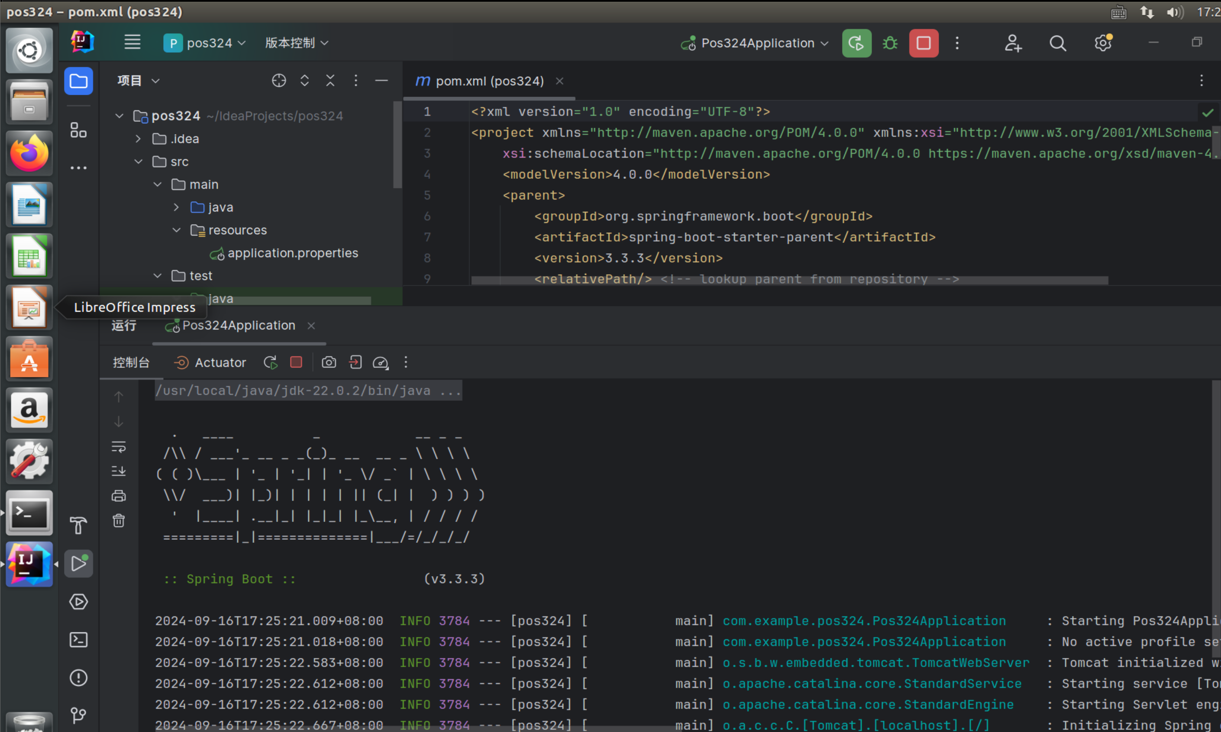Open the Build hammer tool window

pyautogui.click(x=78, y=526)
